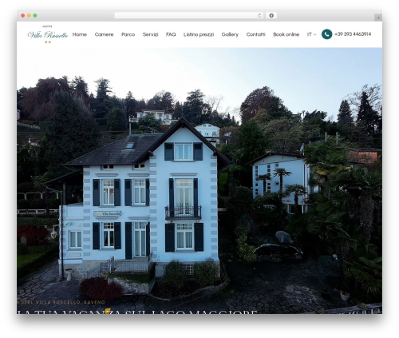Call the number +39 393 4463914
This screenshot has height=338, width=399.
[x=353, y=34]
